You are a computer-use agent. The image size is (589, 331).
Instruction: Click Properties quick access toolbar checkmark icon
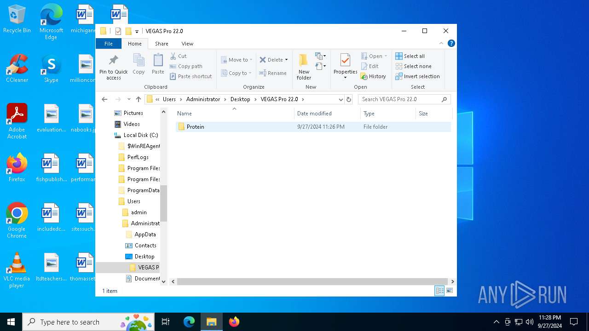[x=118, y=31]
